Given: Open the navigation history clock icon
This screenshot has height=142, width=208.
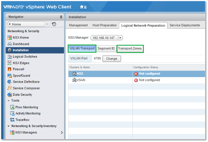Looking at the screenshot, I should [54, 24].
